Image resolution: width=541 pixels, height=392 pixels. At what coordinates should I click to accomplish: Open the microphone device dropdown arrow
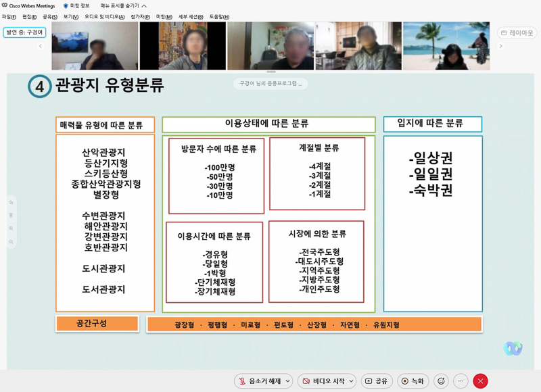[286, 381]
